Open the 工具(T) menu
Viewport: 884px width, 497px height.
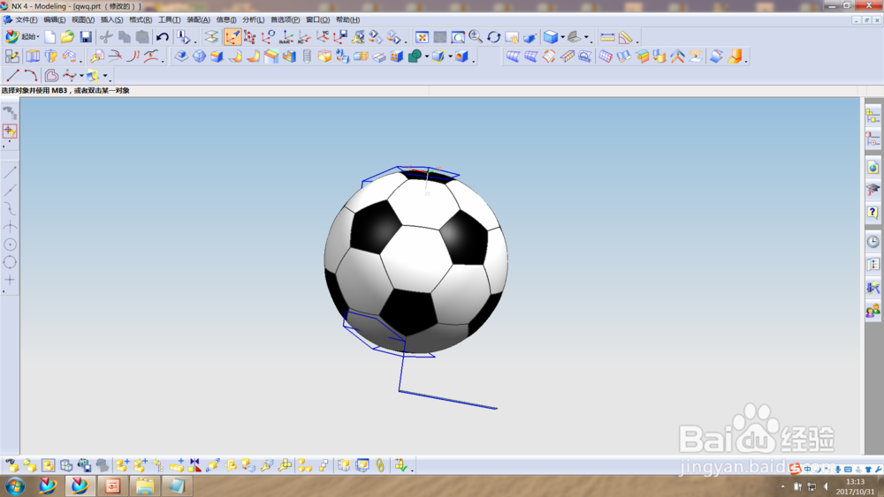[169, 19]
